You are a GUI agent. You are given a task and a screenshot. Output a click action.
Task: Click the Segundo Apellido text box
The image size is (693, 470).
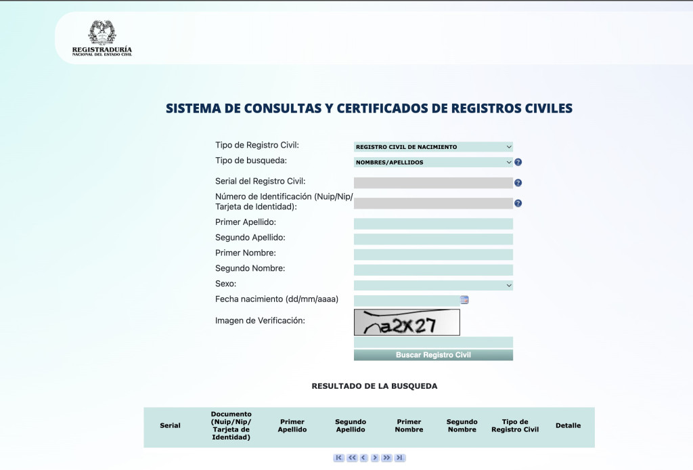[x=433, y=239]
